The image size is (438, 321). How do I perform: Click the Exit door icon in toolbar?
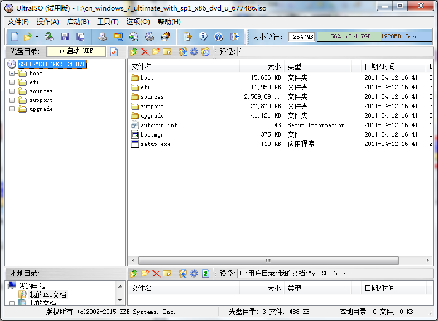coord(235,37)
